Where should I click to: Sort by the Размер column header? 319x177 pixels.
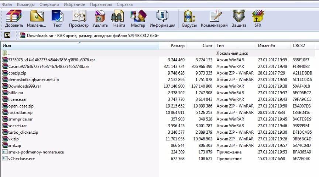pos(173,45)
